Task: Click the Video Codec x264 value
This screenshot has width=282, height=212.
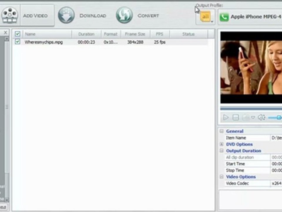Action: coord(276,183)
